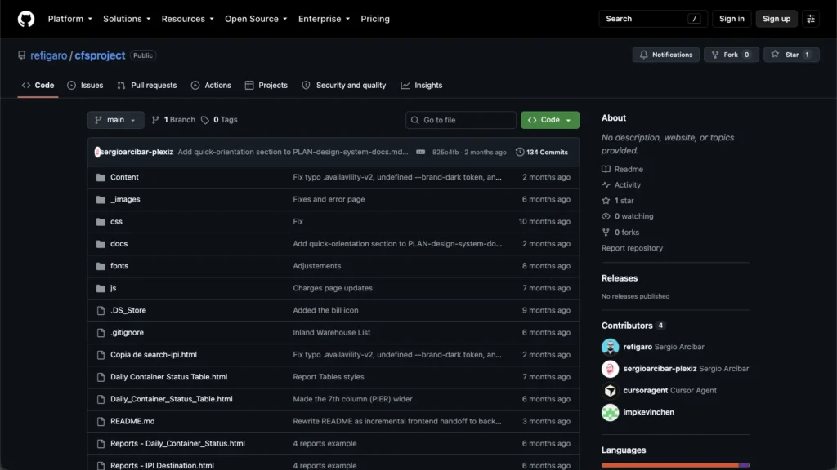Open the Releases heading link
This screenshot has height=470, width=837.
point(620,278)
